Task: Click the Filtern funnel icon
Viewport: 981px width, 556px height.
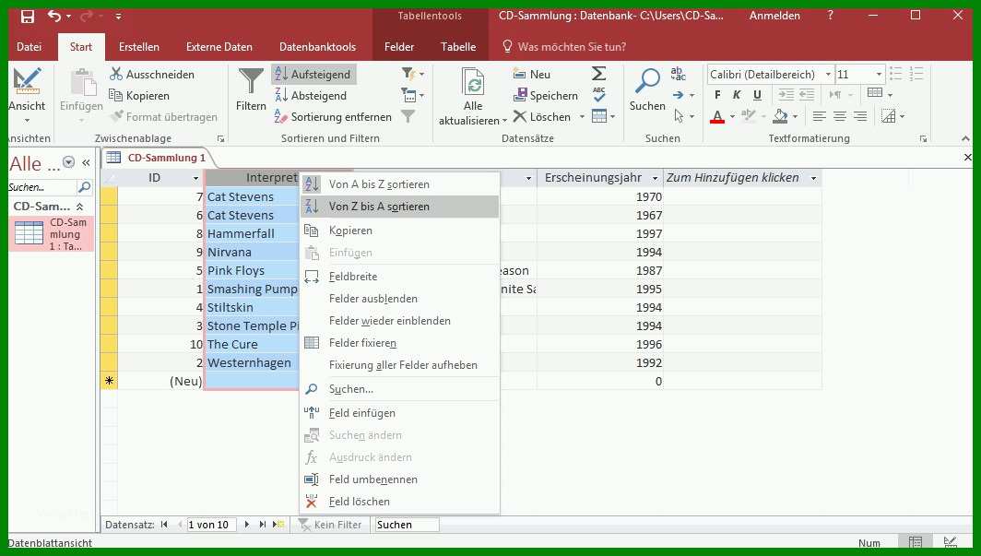Action: pos(251,80)
